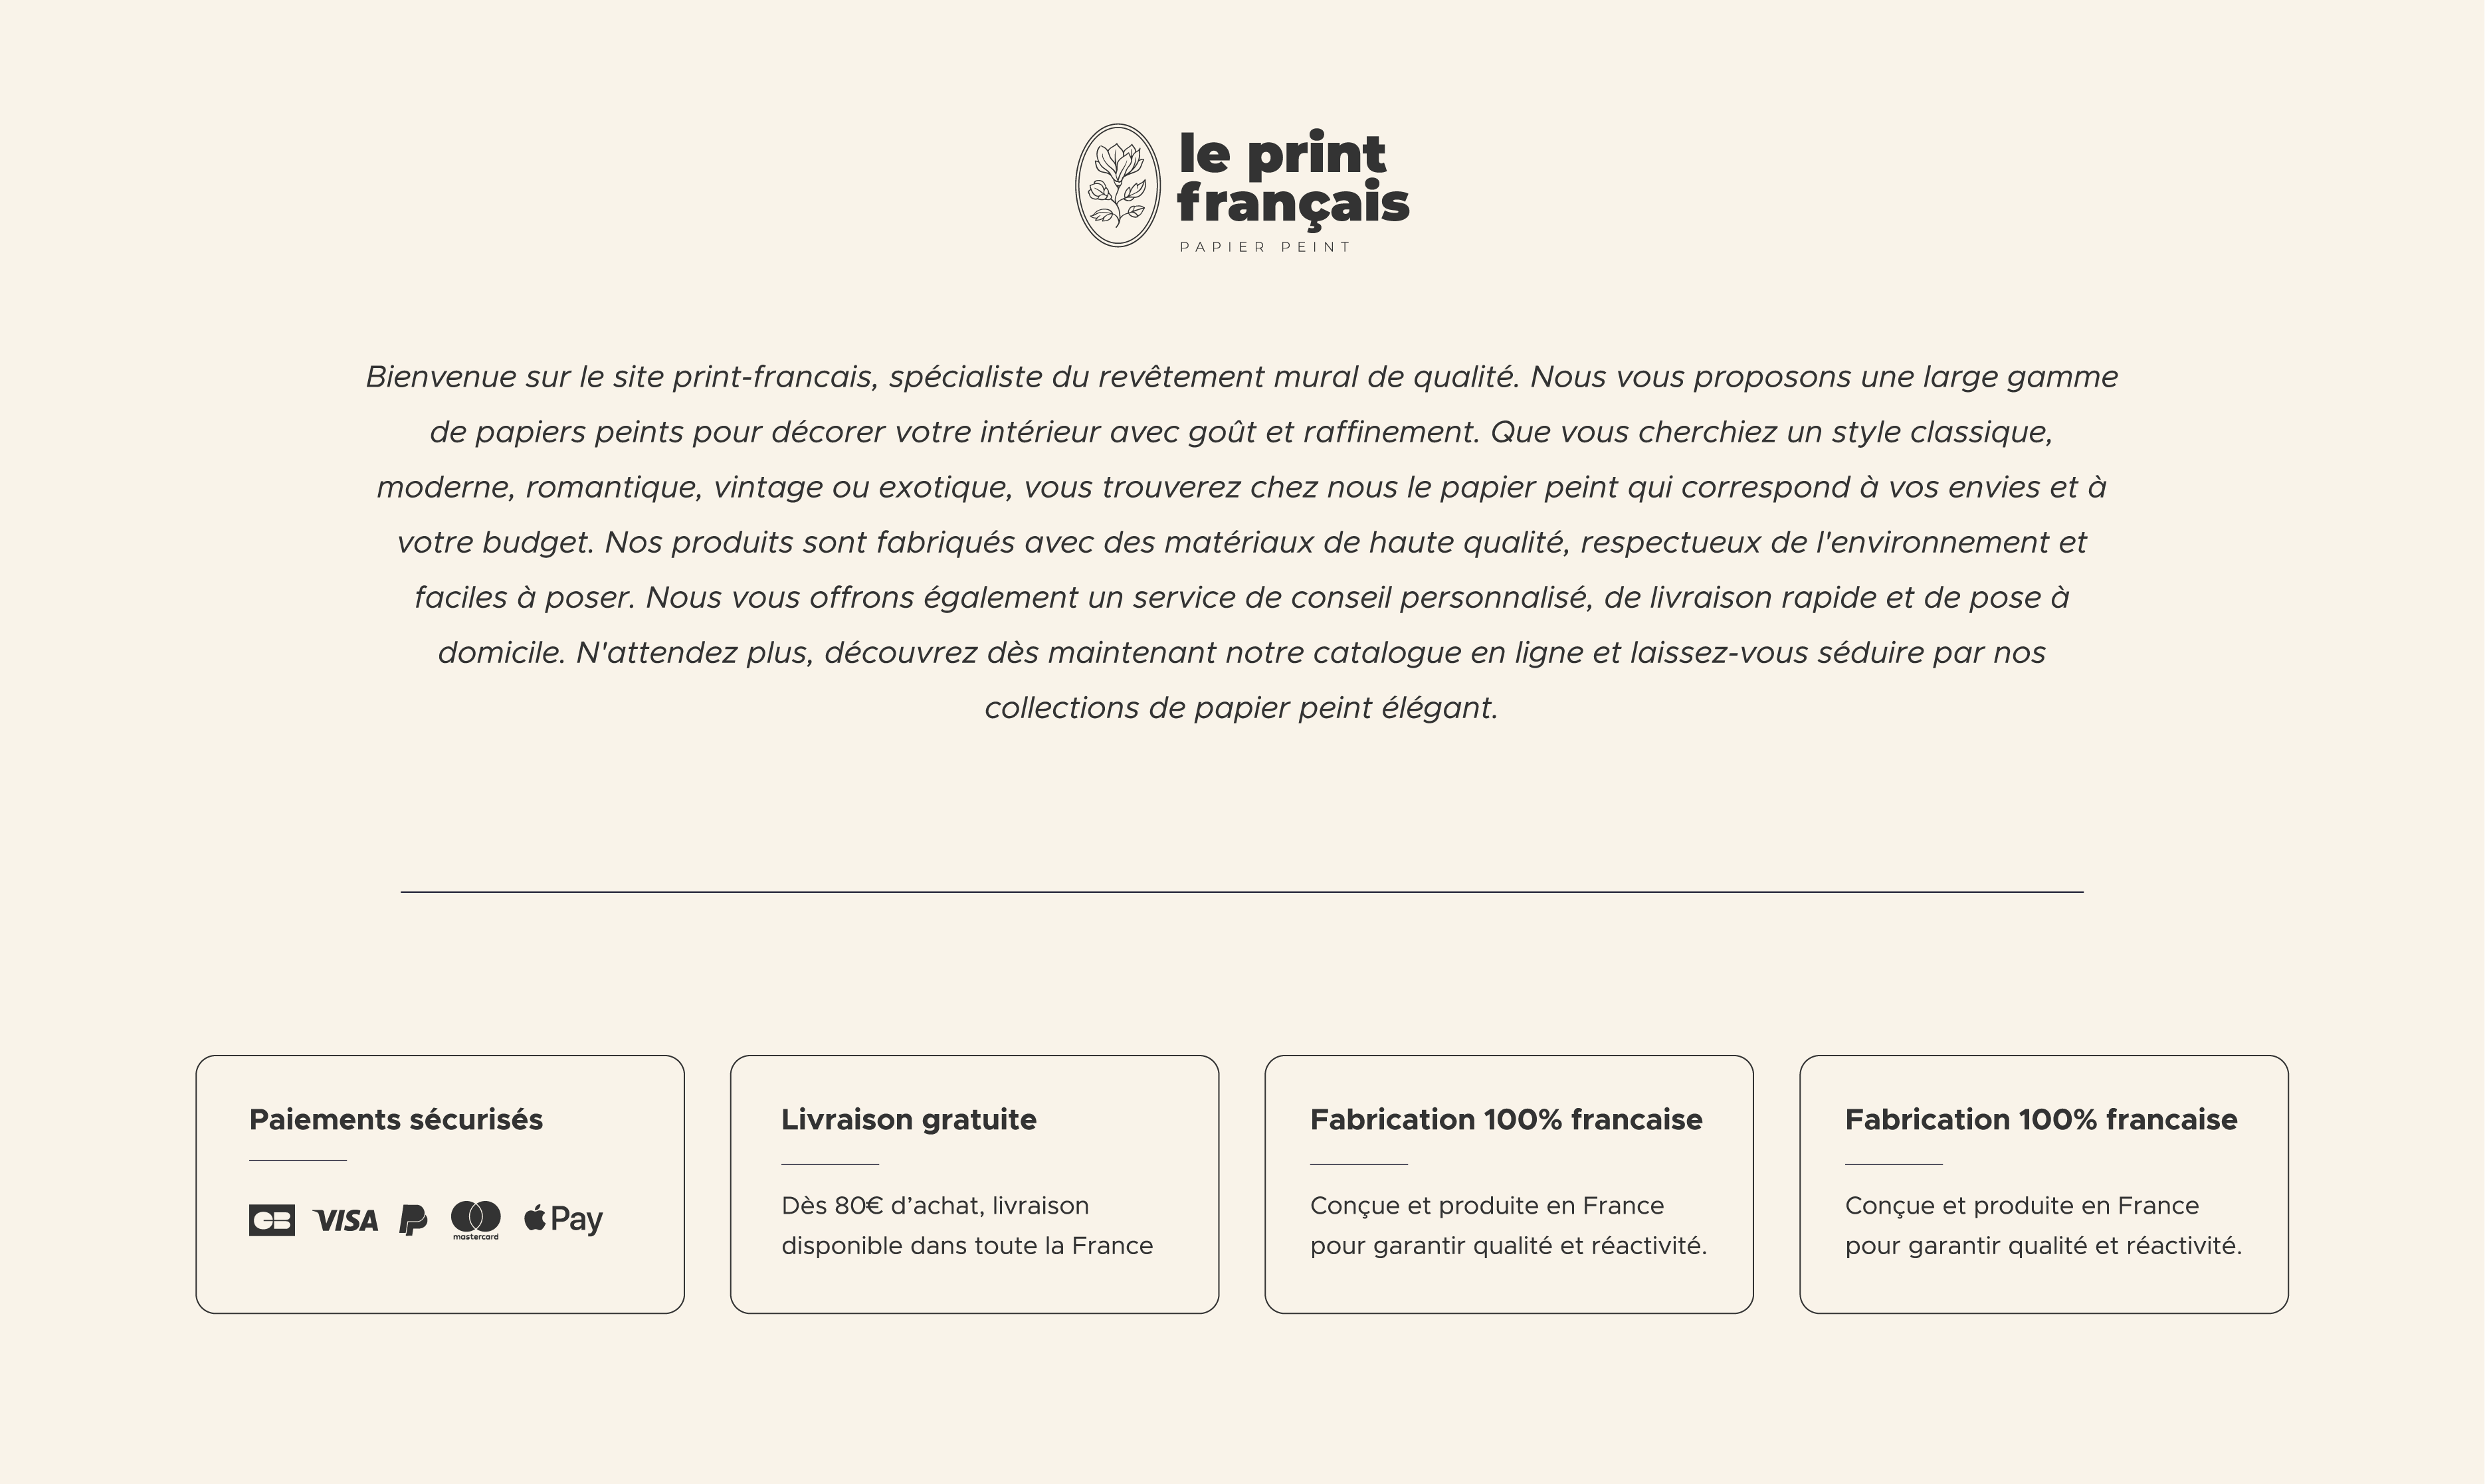
Task: Click the long horizontal divider line
Action: (x=1241, y=891)
